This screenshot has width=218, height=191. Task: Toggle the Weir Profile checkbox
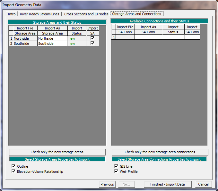[116, 171]
